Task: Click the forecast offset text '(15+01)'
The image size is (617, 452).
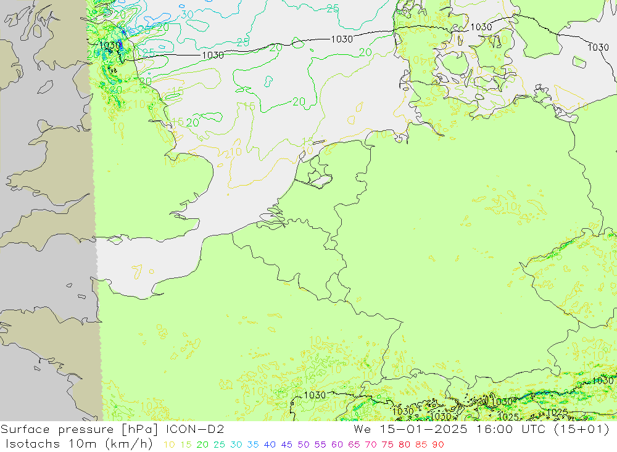Action: pos(582,429)
